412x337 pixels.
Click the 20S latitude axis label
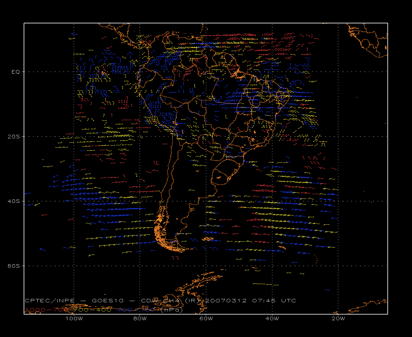point(14,137)
